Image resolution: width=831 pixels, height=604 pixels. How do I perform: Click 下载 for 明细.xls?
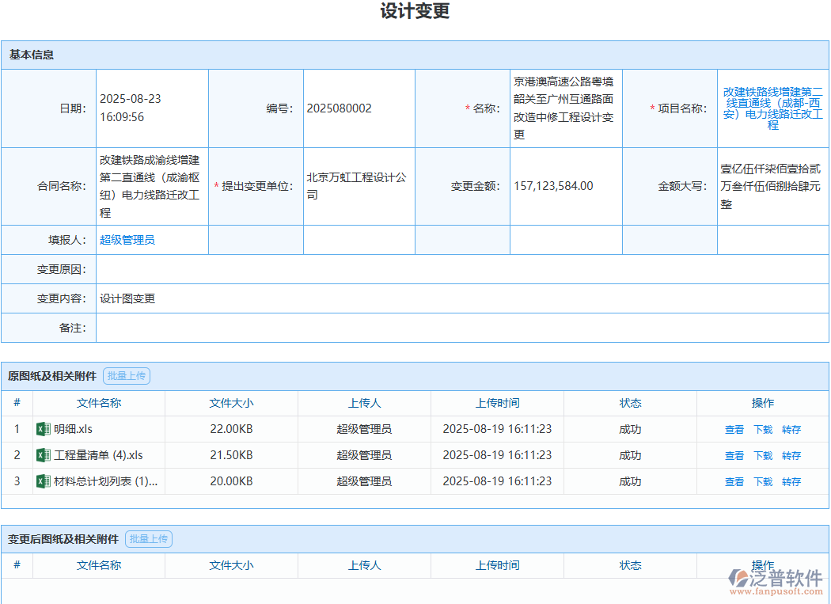click(762, 428)
